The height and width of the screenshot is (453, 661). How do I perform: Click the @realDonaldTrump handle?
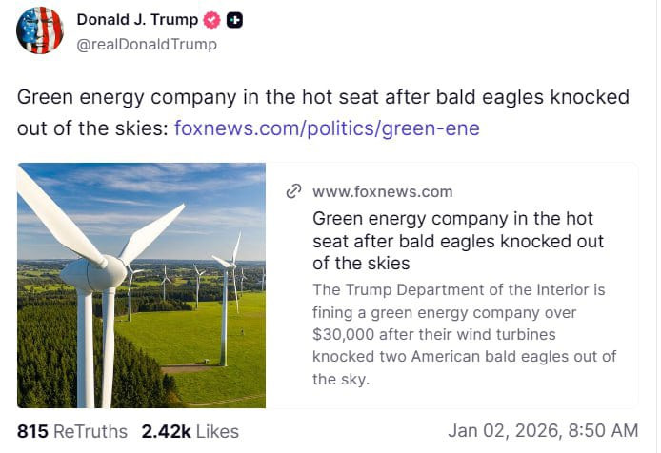point(147,44)
